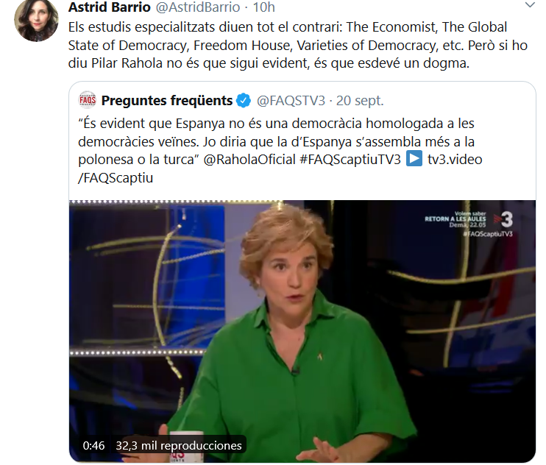Click the blue verified badge
The width and height of the screenshot is (546, 465).
[244, 101]
